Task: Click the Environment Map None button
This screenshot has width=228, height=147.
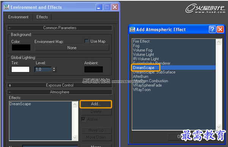Action: tap(72, 47)
